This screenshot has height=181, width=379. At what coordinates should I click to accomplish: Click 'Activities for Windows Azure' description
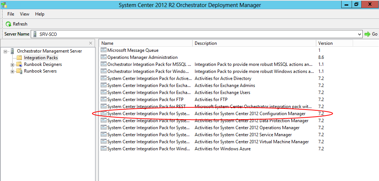(x=222, y=149)
